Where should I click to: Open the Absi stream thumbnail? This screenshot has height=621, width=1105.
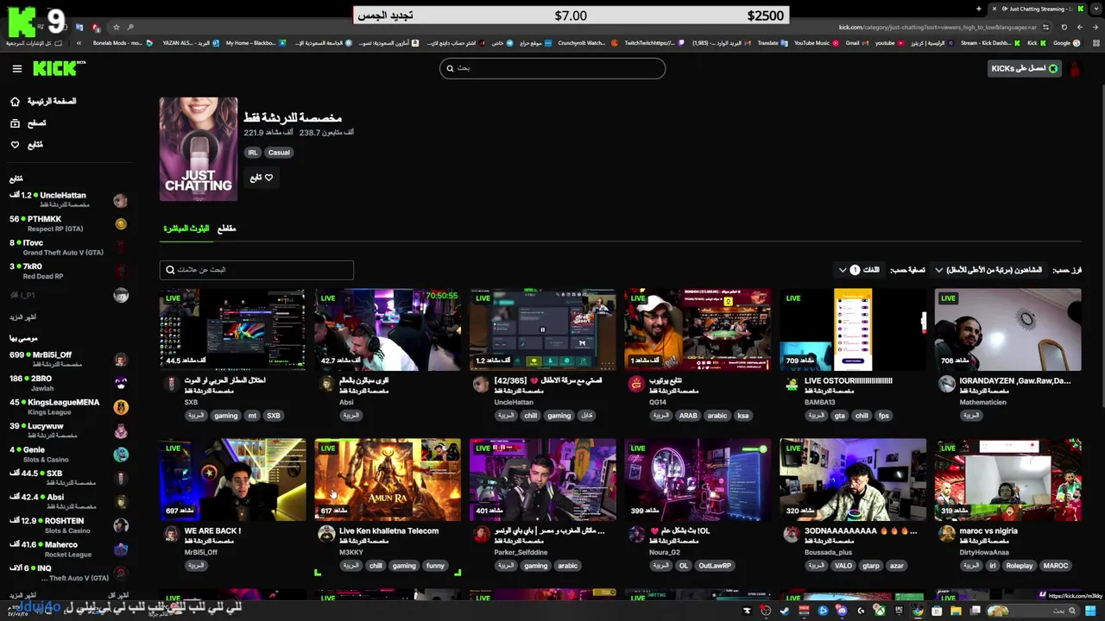pyautogui.click(x=388, y=329)
